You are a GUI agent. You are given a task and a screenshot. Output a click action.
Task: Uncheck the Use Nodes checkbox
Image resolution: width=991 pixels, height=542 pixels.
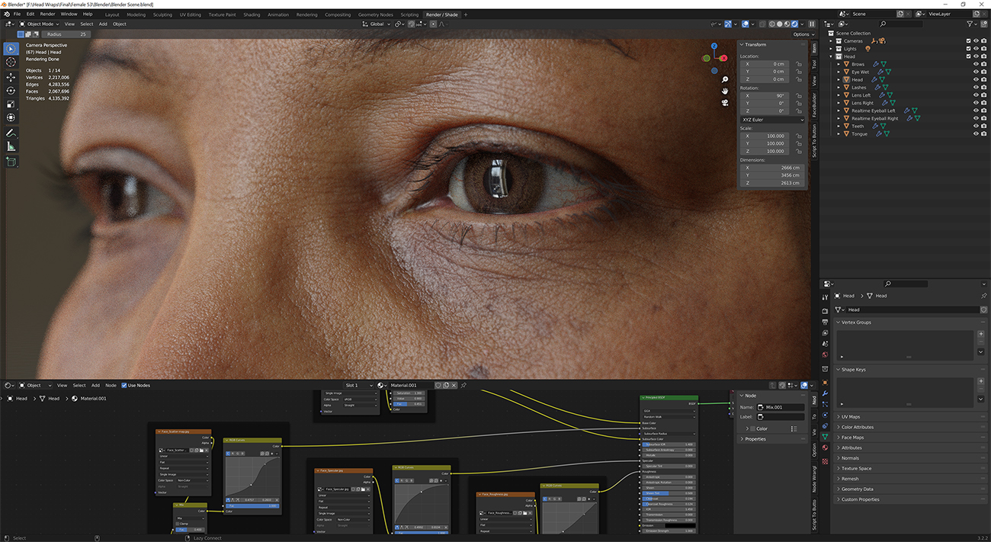pyautogui.click(x=124, y=385)
